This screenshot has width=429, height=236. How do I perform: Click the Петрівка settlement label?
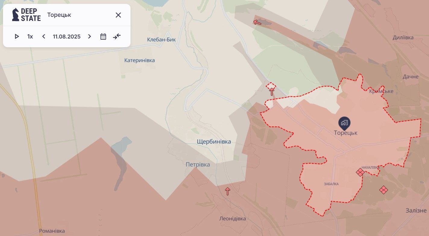pos(198,165)
